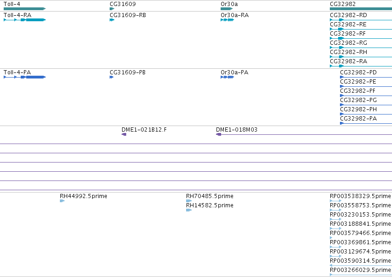Select the CG31609 gene glyph
The image size is (392, 277).
112,9
